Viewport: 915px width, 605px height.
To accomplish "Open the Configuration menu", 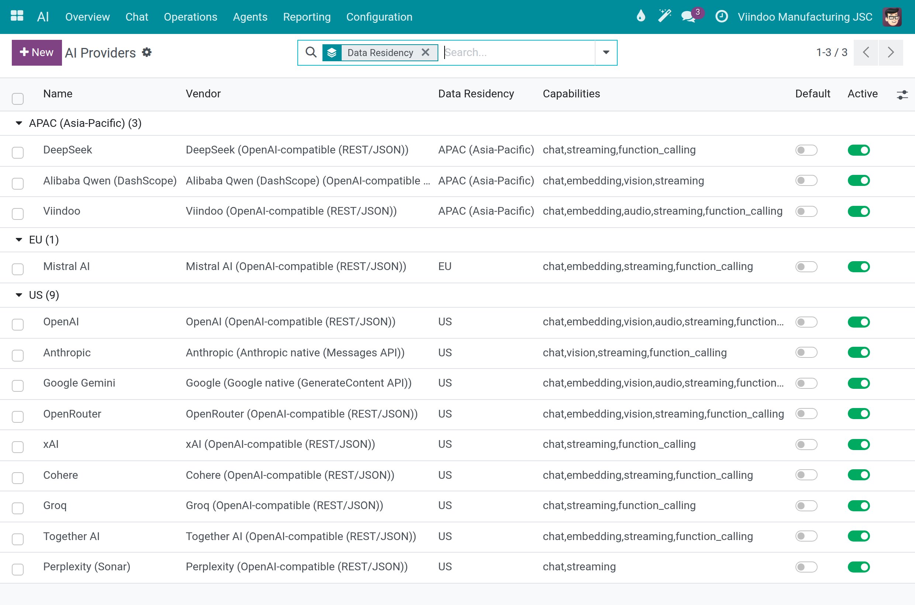I will [x=379, y=17].
